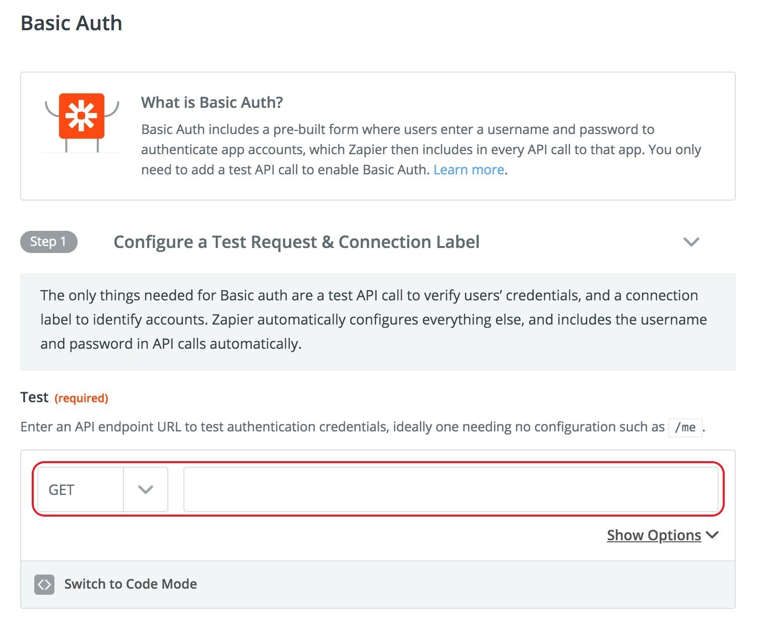This screenshot has width=761, height=630.
Task: Click the chevron icon beside Show Options
Action: pos(712,535)
